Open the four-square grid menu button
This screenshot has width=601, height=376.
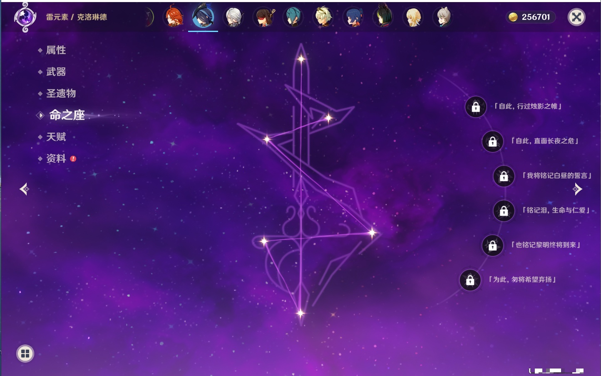pos(25,354)
